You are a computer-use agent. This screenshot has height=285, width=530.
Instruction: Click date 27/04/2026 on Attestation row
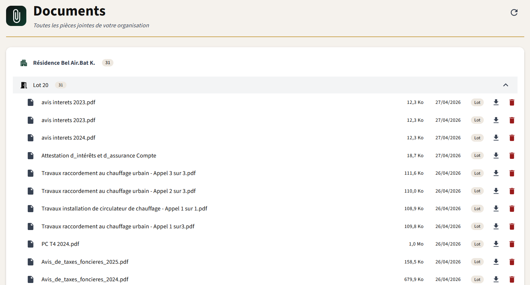tap(448, 155)
